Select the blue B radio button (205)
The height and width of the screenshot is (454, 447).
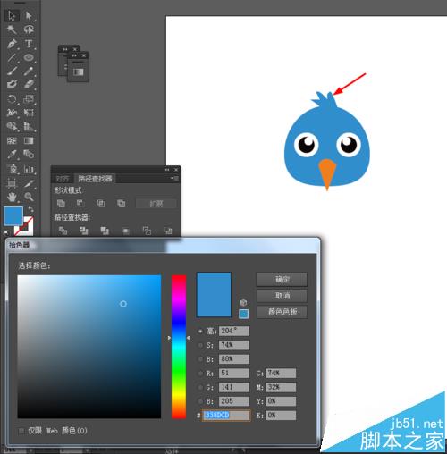(x=200, y=401)
